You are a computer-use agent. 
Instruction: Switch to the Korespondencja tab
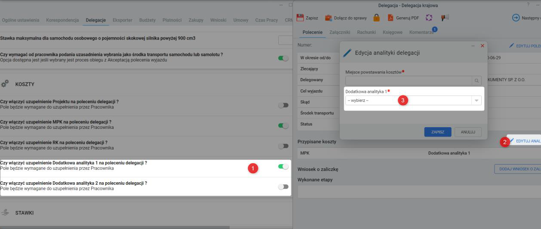point(63,20)
